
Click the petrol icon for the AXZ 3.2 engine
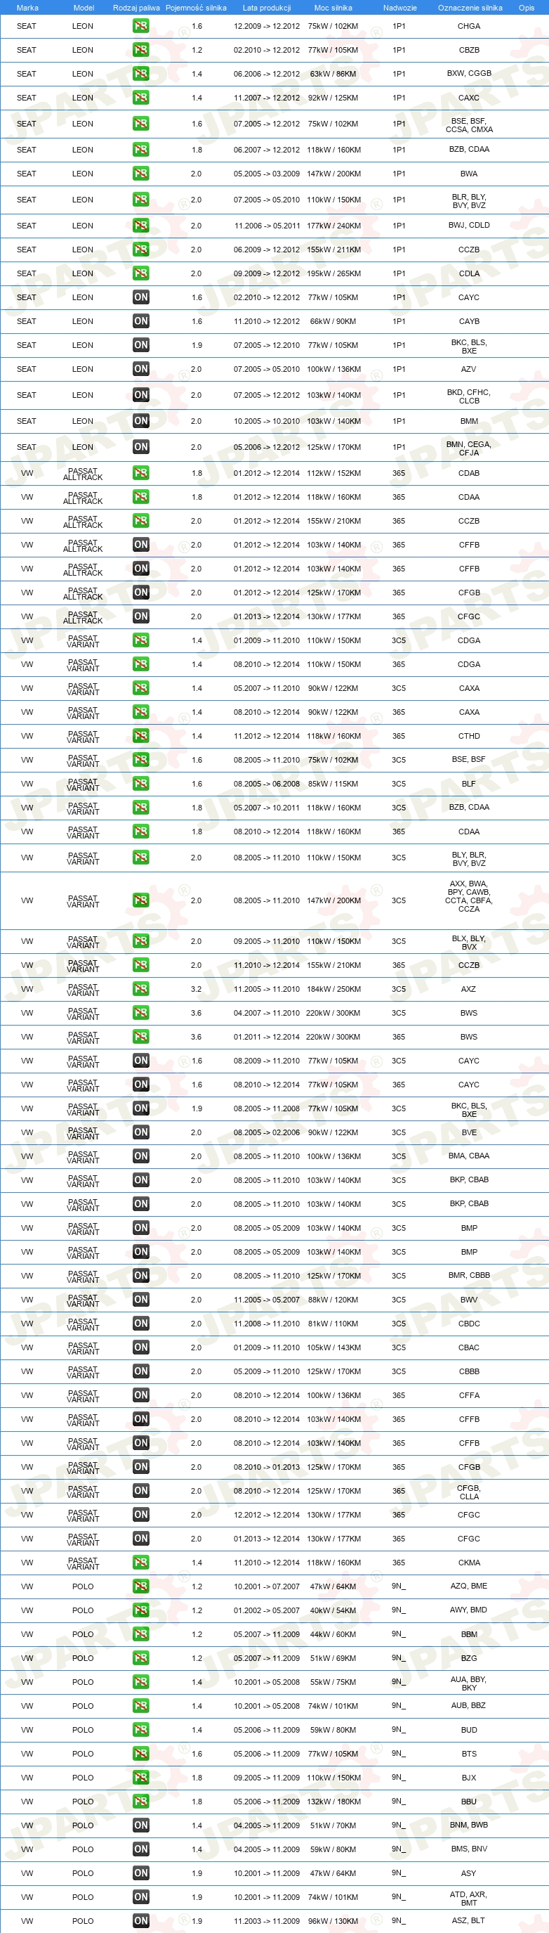click(x=141, y=989)
